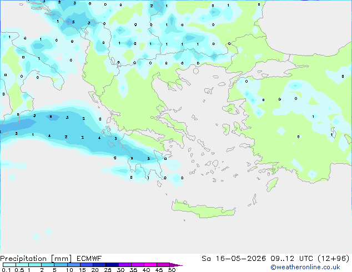This screenshot has width=352, height=272.
Task: Pick the 40–45 mm magenta legend box
Action: pos(150,265)
